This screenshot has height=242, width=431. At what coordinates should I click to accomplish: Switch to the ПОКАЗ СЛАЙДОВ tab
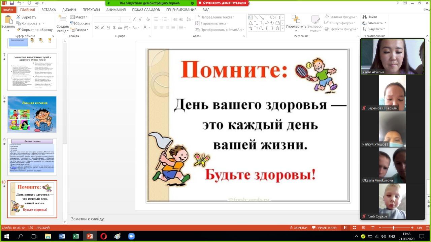[x=146, y=10]
